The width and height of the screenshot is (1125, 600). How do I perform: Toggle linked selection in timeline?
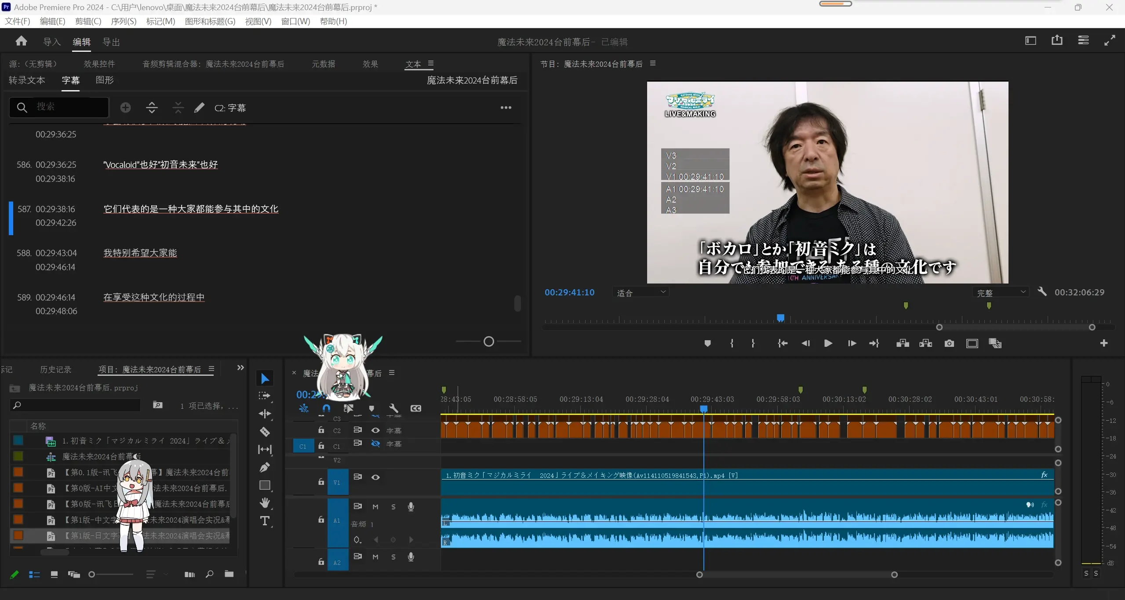click(x=348, y=408)
